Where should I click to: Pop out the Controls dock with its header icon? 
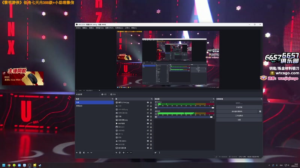click(261, 99)
